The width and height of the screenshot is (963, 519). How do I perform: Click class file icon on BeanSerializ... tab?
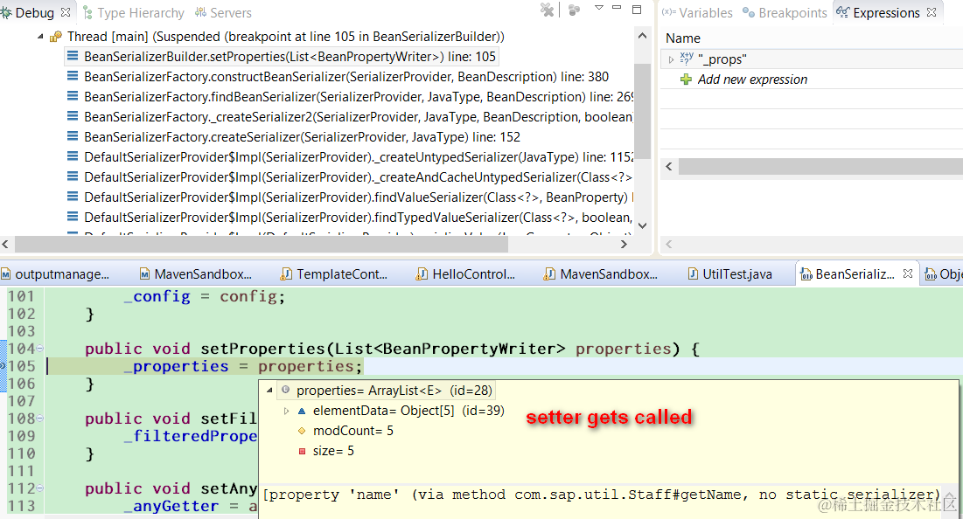click(x=806, y=274)
